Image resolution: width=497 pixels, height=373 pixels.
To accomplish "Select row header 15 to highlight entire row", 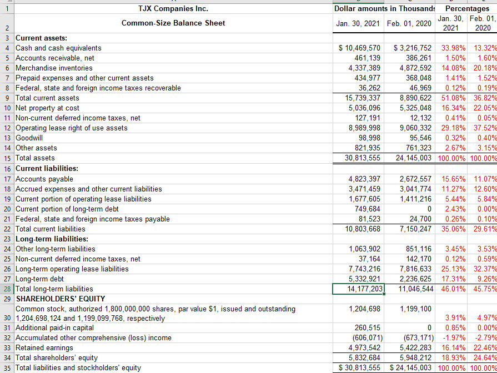I will pyautogui.click(x=6, y=158).
